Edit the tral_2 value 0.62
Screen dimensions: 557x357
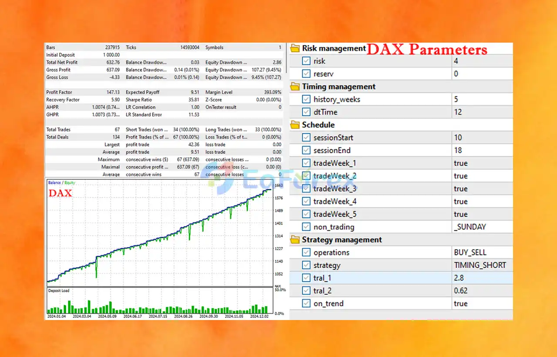point(482,291)
